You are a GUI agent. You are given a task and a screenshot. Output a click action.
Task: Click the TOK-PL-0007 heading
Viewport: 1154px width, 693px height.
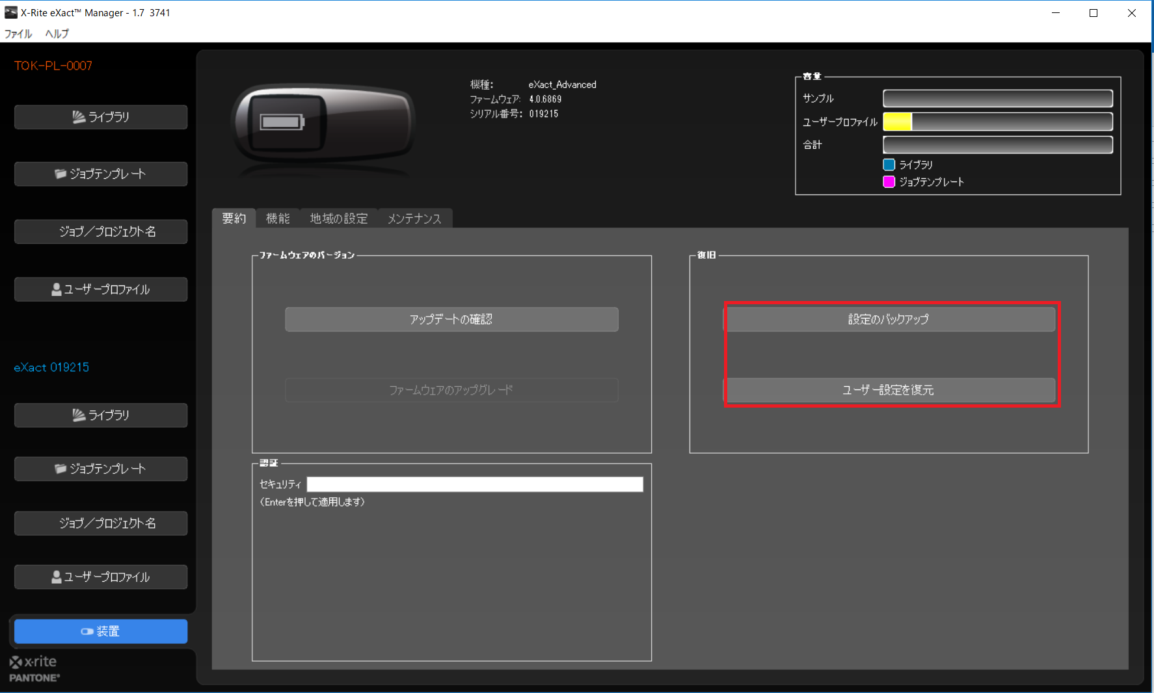53,66
